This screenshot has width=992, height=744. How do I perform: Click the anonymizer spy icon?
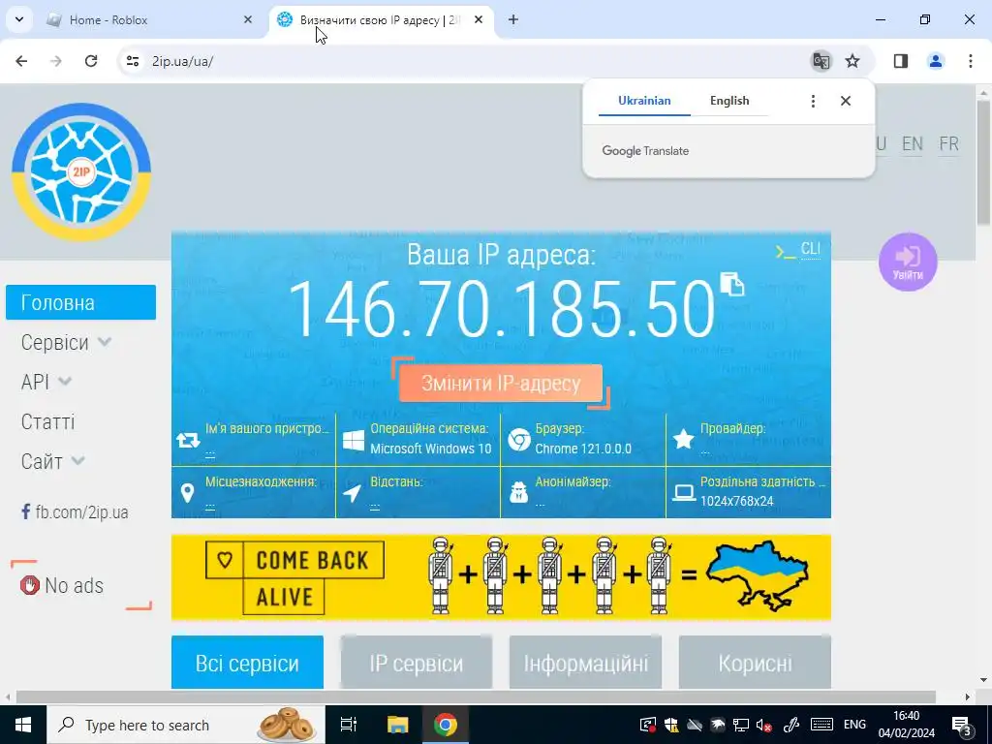[518, 492]
